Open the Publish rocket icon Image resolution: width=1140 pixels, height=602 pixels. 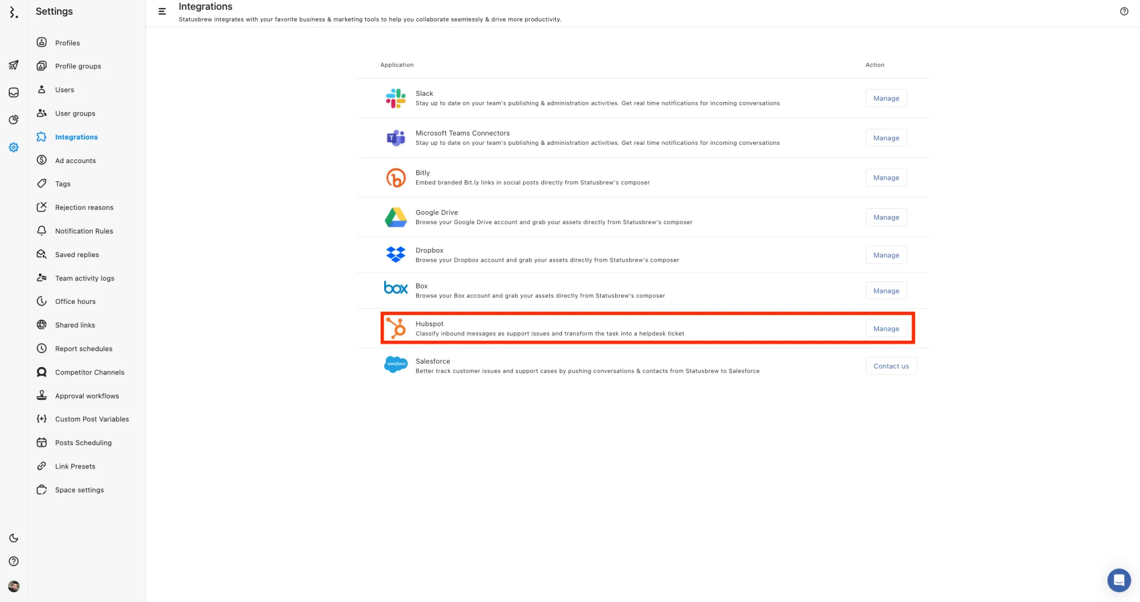[x=14, y=65]
